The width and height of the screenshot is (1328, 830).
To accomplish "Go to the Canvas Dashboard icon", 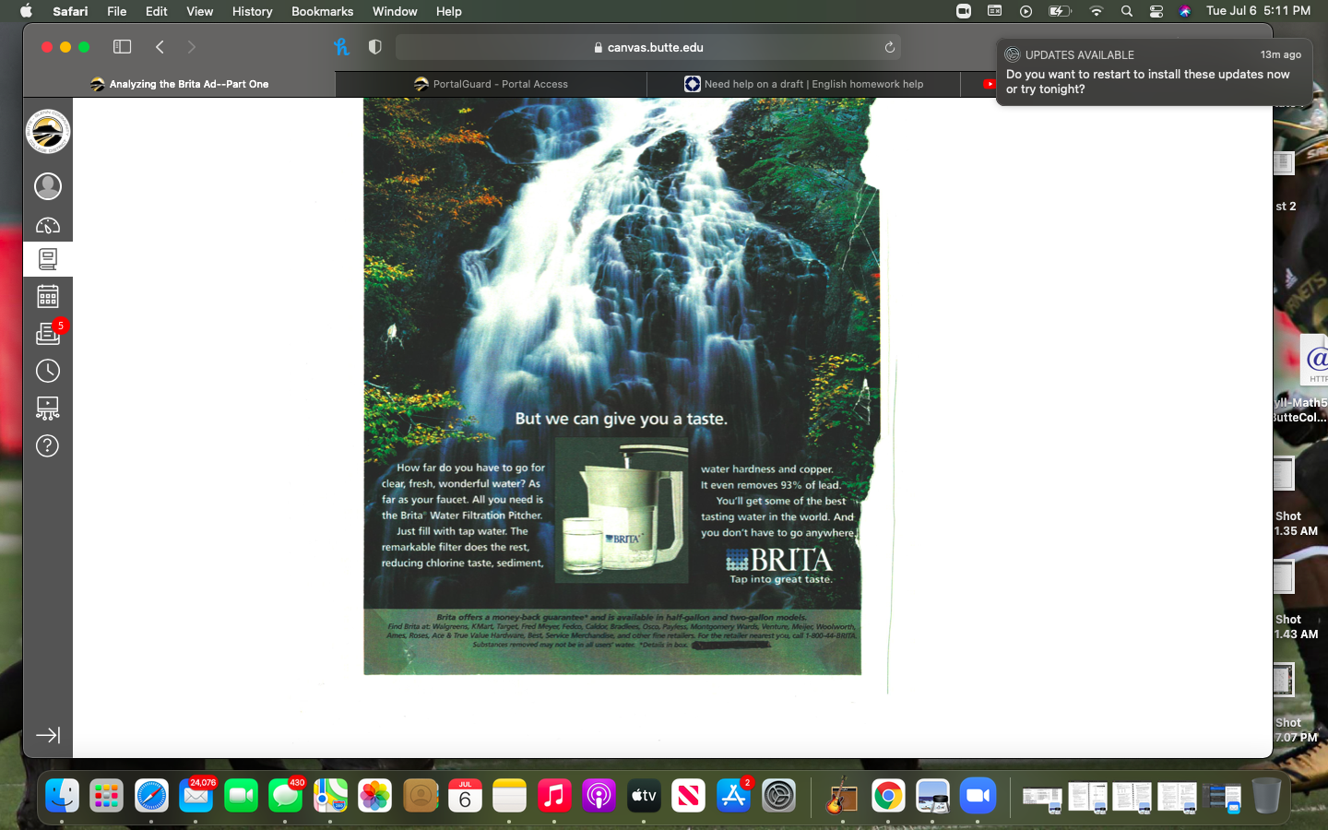I will tap(48, 225).
